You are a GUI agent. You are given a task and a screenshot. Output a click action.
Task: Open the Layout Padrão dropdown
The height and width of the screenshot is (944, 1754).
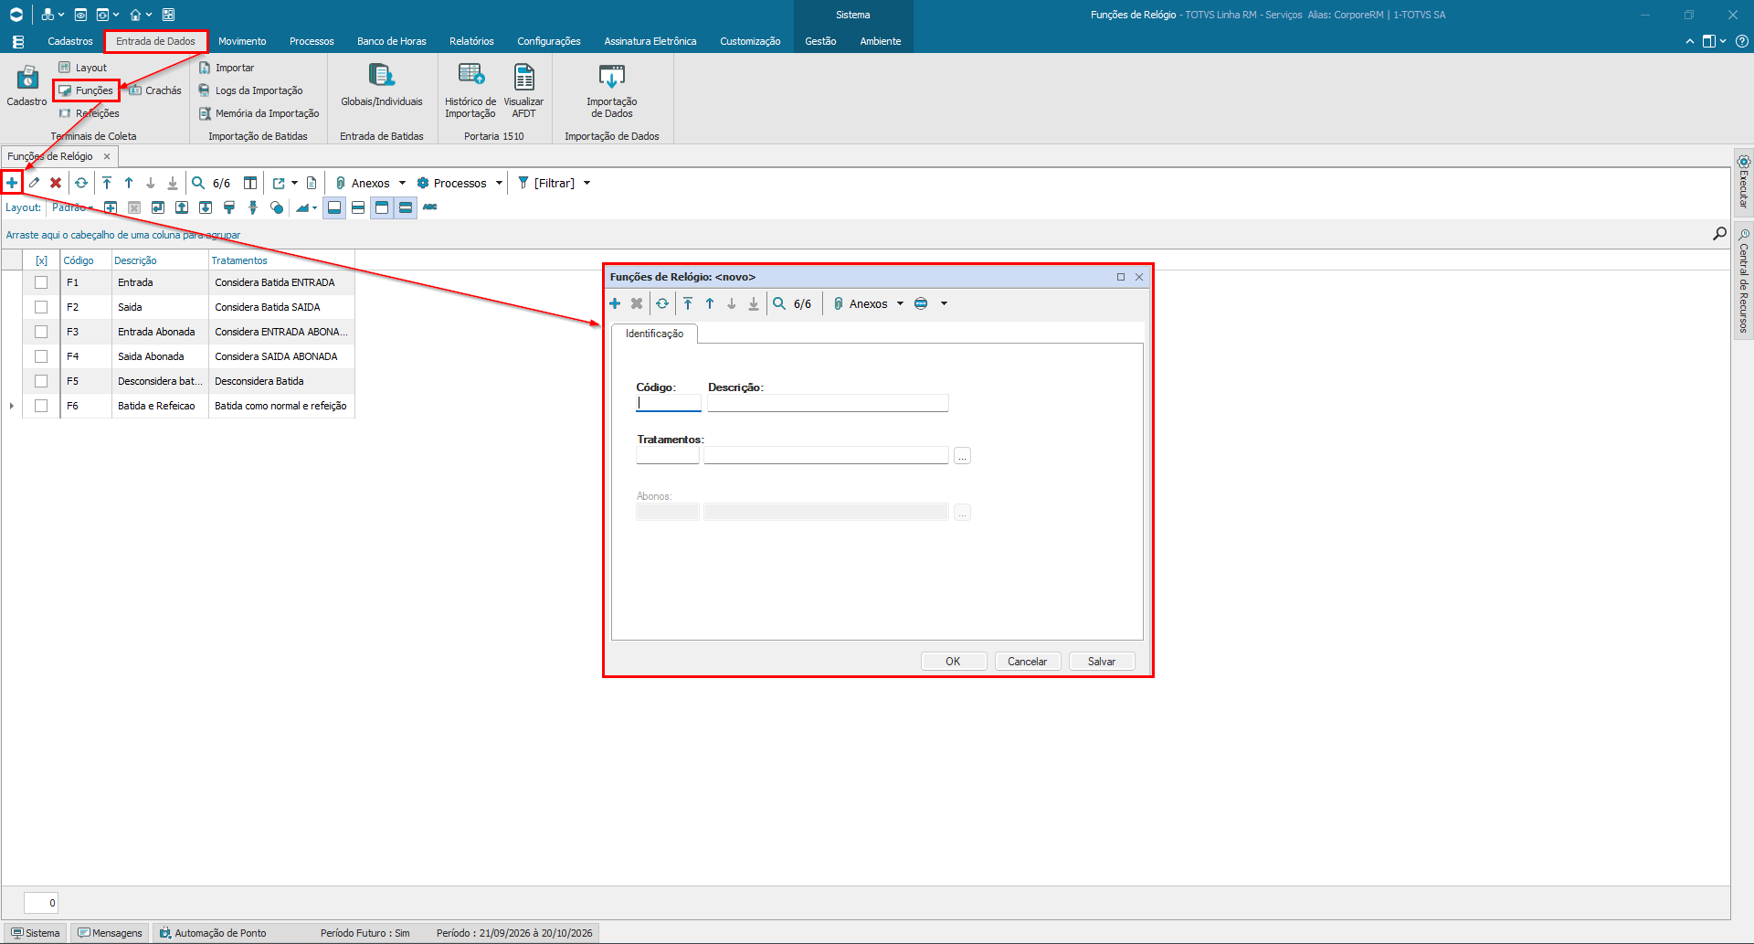tap(72, 207)
